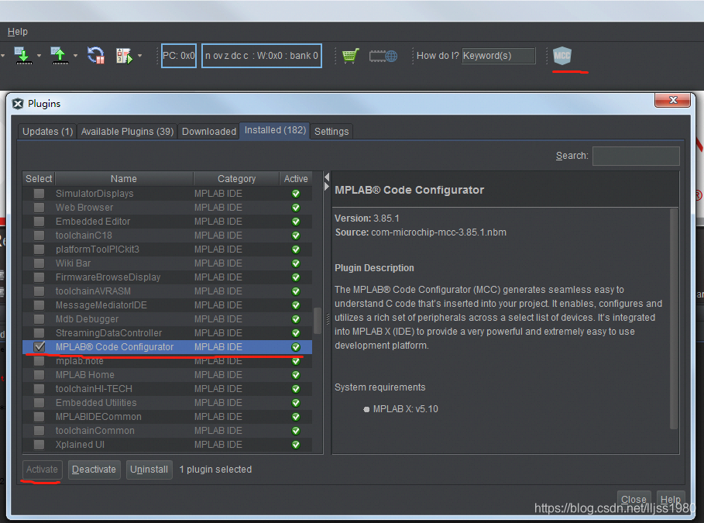Check the platformToolPICkit3 select checkbox
Screen dimensions: 704x523
tap(39, 249)
